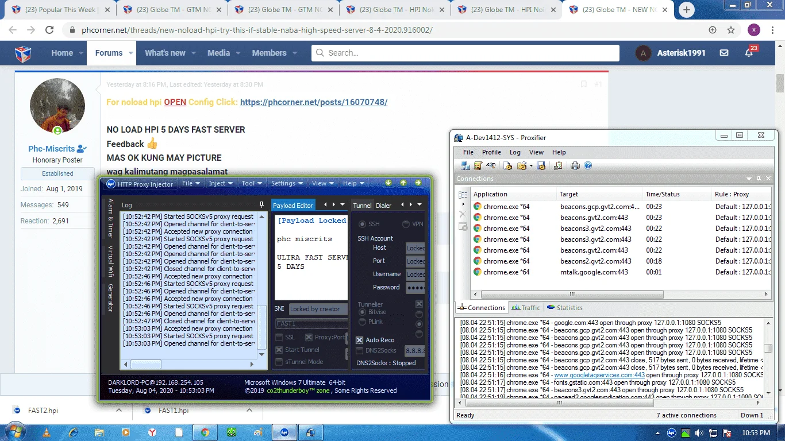Click the forum search field

pos(465,53)
